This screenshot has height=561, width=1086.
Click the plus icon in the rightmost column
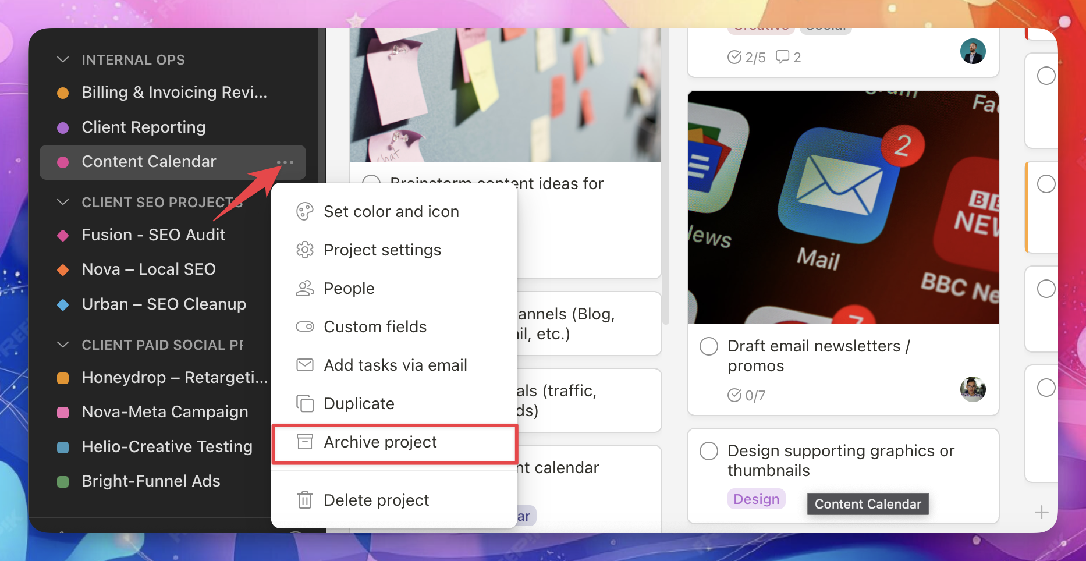1042,512
